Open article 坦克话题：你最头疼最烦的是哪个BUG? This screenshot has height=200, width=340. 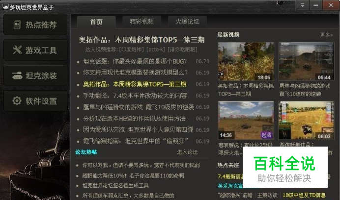pyautogui.click(x=135, y=61)
